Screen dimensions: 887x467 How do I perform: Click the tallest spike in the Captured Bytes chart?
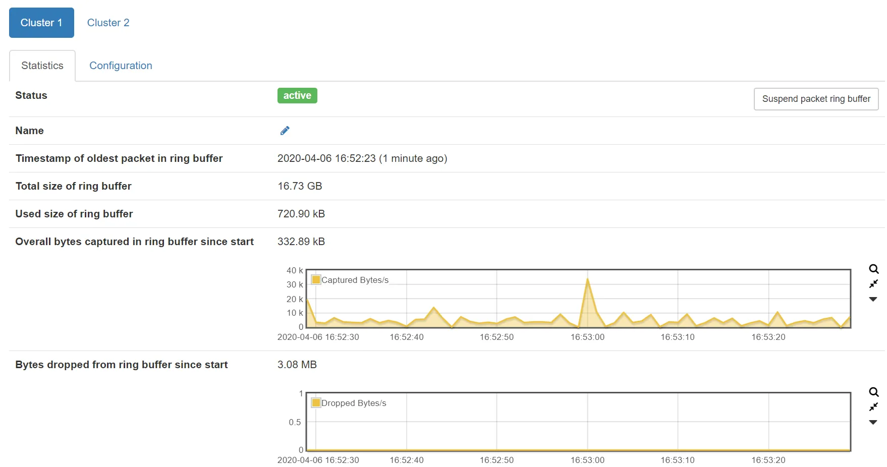pyautogui.click(x=587, y=280)
